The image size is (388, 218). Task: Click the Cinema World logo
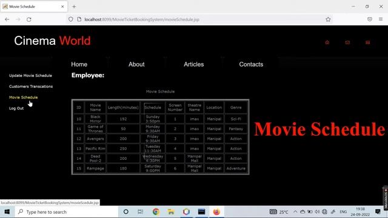pyautogui.click(x=52, y=41)
